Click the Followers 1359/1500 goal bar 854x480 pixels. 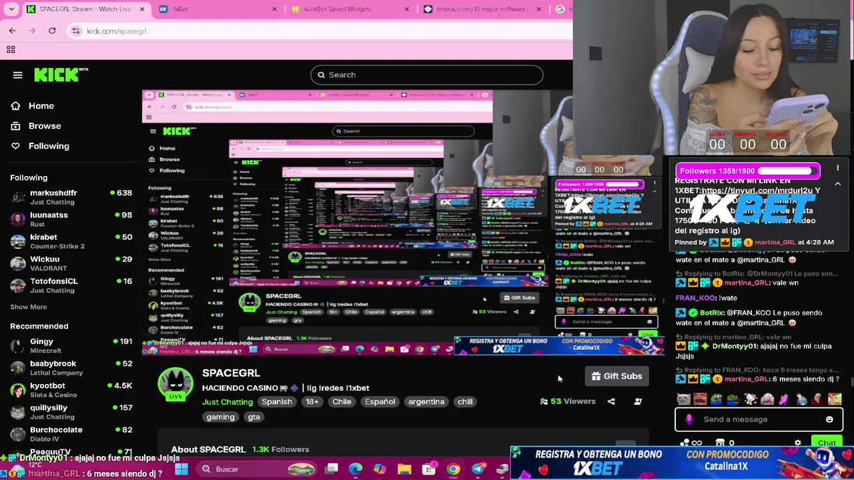point(747,171)
